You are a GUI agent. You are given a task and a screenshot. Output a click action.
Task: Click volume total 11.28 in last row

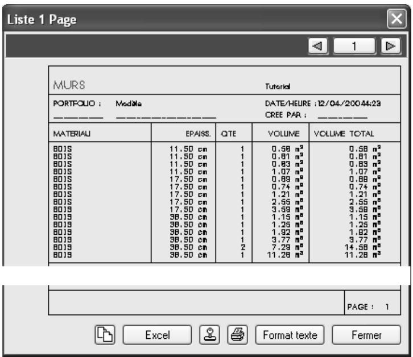pyautogui.click(x=362, y=255)
